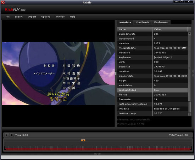
Task: Select the lasttimestamp row
Action: click(152, 113)
